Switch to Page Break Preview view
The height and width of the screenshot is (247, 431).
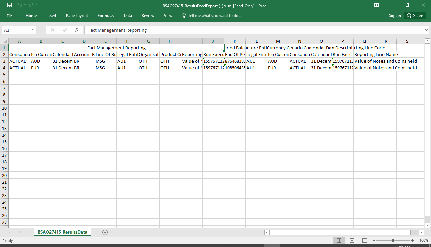(364, 240)
